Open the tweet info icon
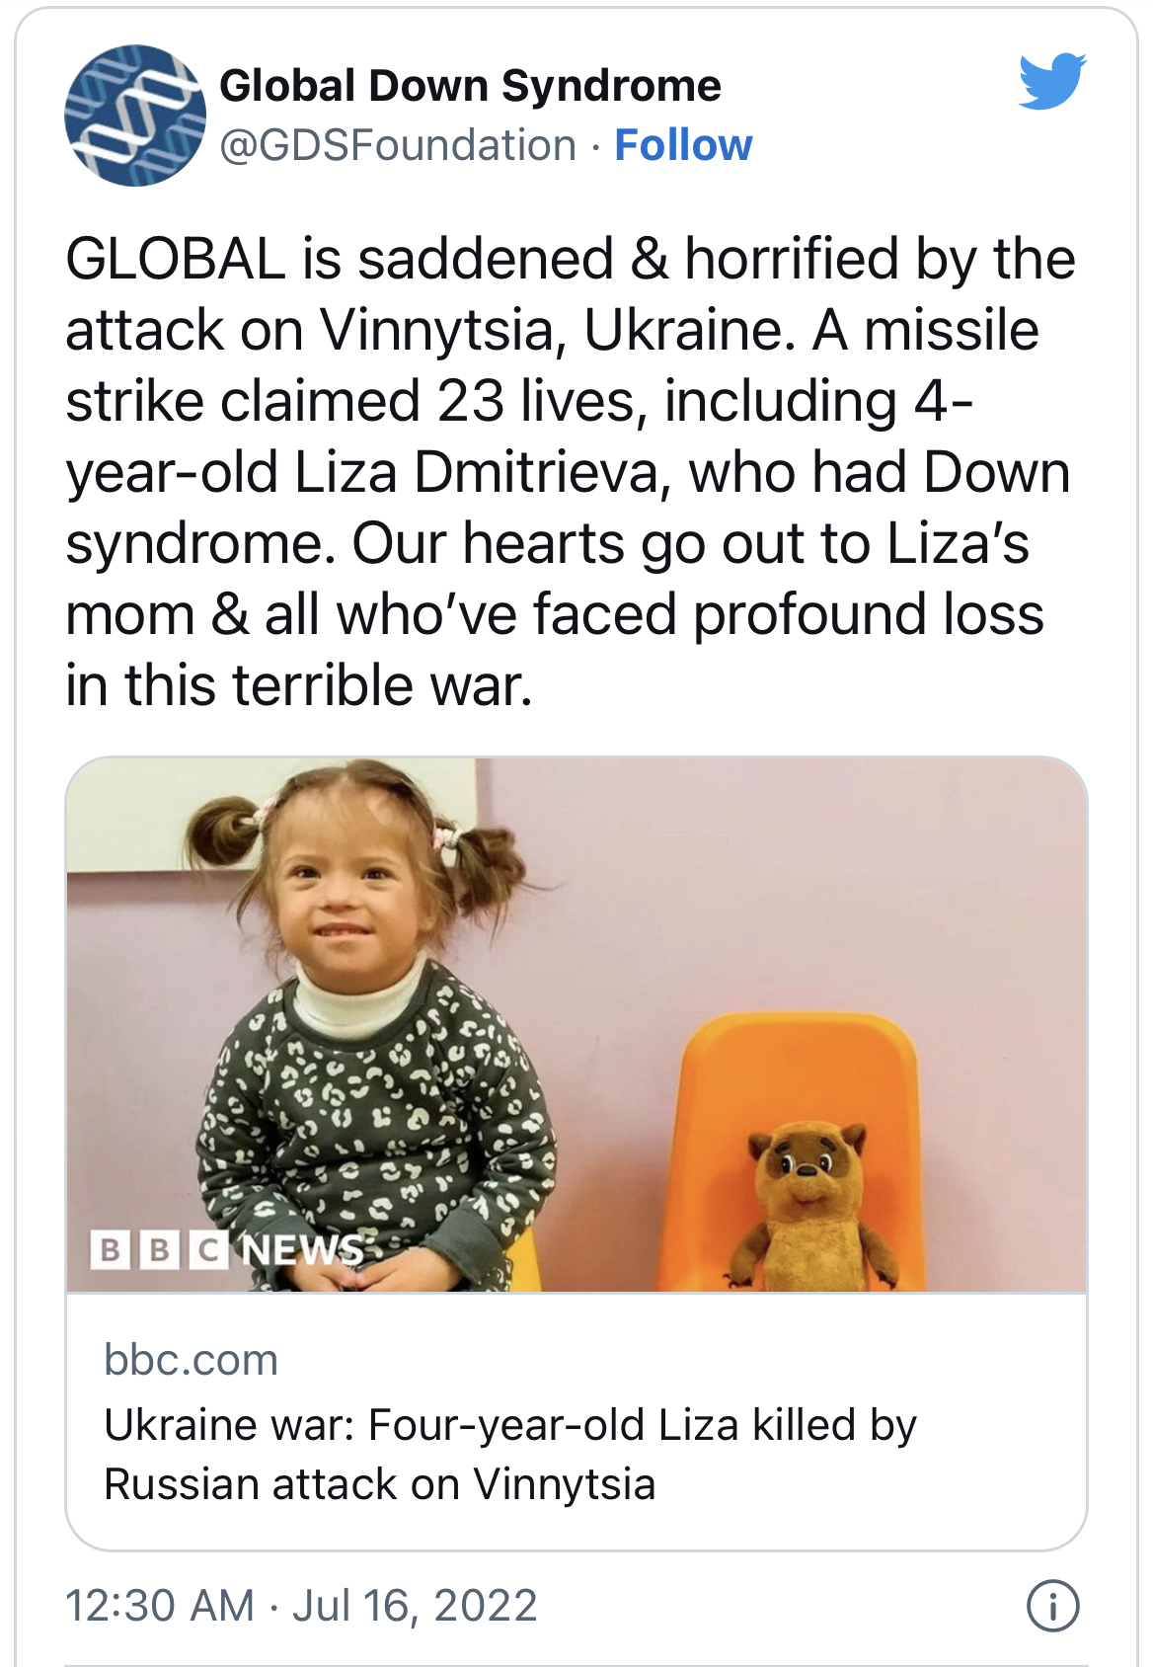Viewport: 1153px width, 1667px height. [1053, 1606]
